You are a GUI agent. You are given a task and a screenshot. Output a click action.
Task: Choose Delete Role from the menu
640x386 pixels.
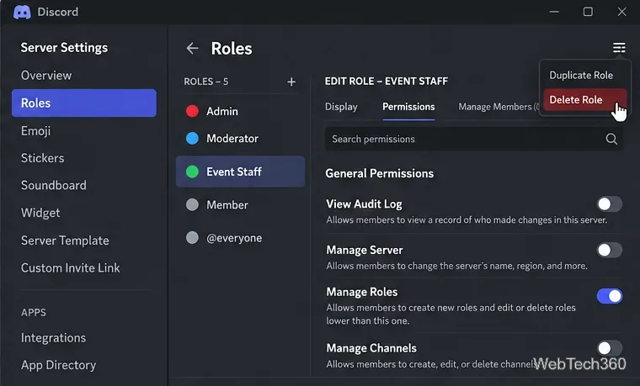coord(585,100)
